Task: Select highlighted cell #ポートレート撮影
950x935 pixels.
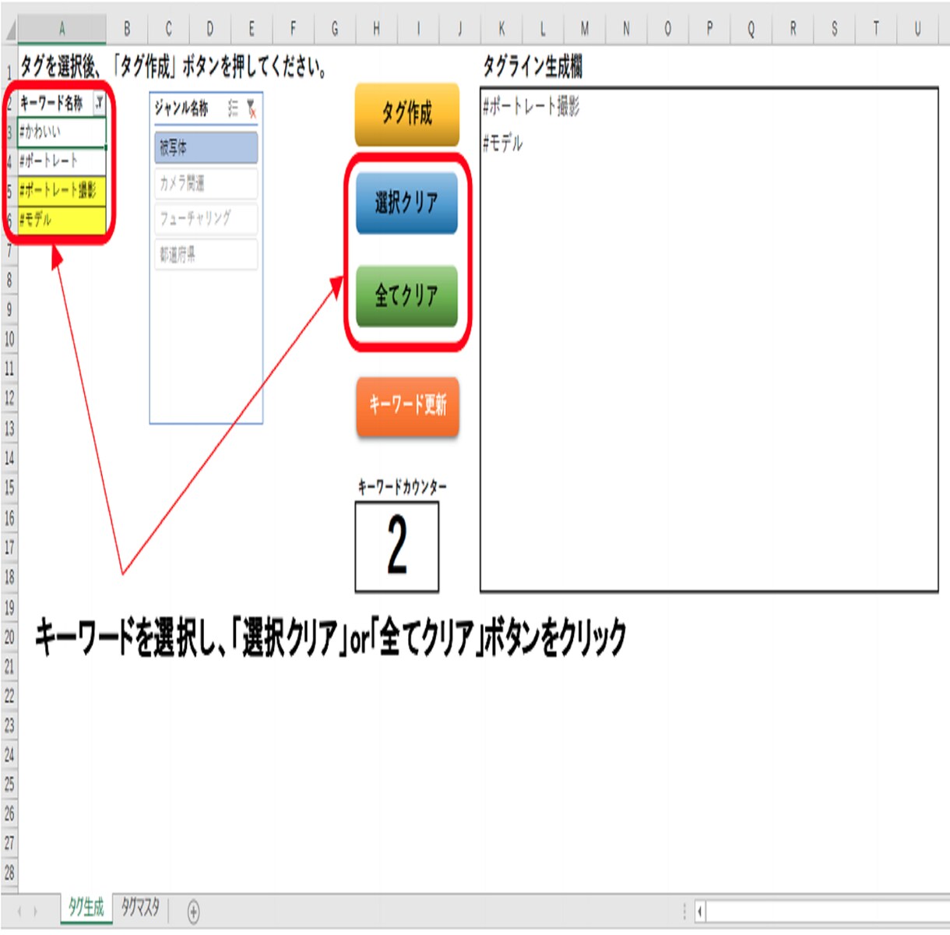Action: (62, 191)
